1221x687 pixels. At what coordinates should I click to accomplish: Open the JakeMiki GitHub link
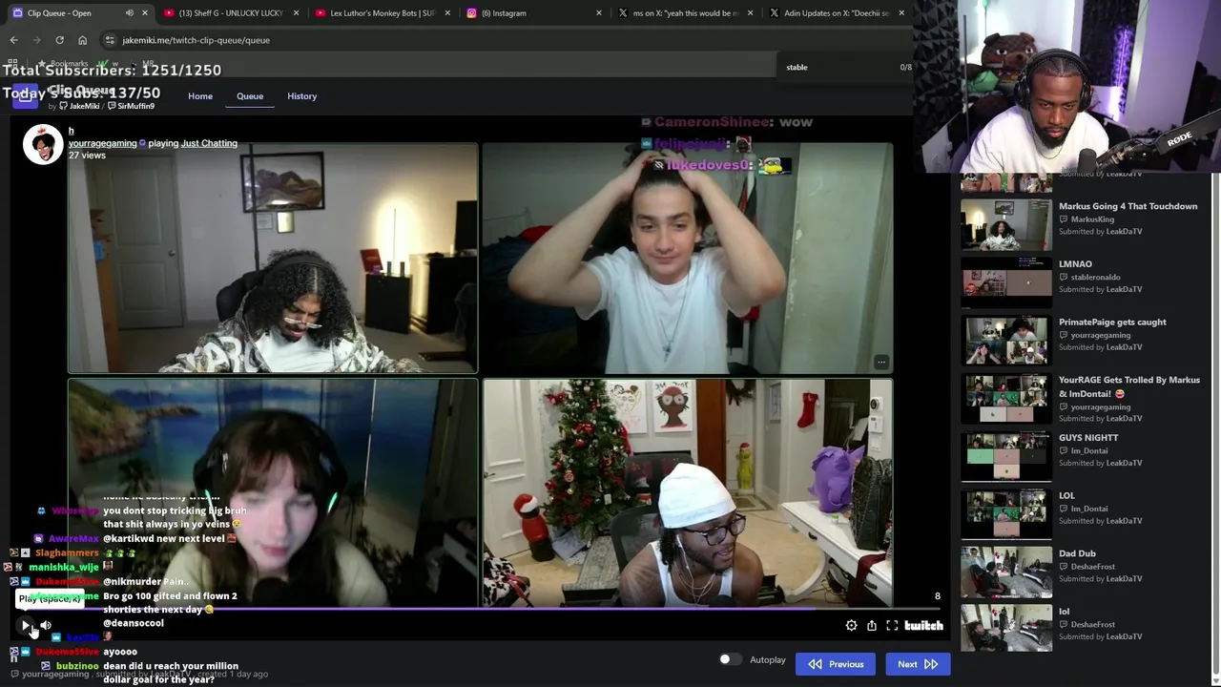79,106
